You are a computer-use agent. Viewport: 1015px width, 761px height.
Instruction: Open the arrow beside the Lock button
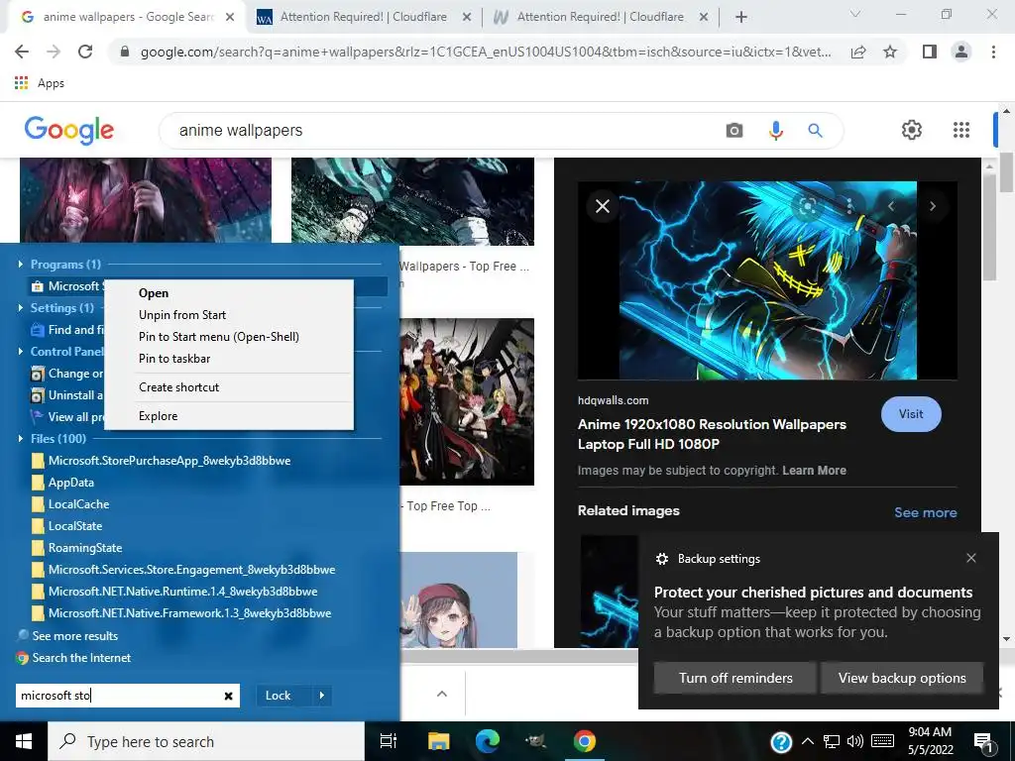point(322,696)
